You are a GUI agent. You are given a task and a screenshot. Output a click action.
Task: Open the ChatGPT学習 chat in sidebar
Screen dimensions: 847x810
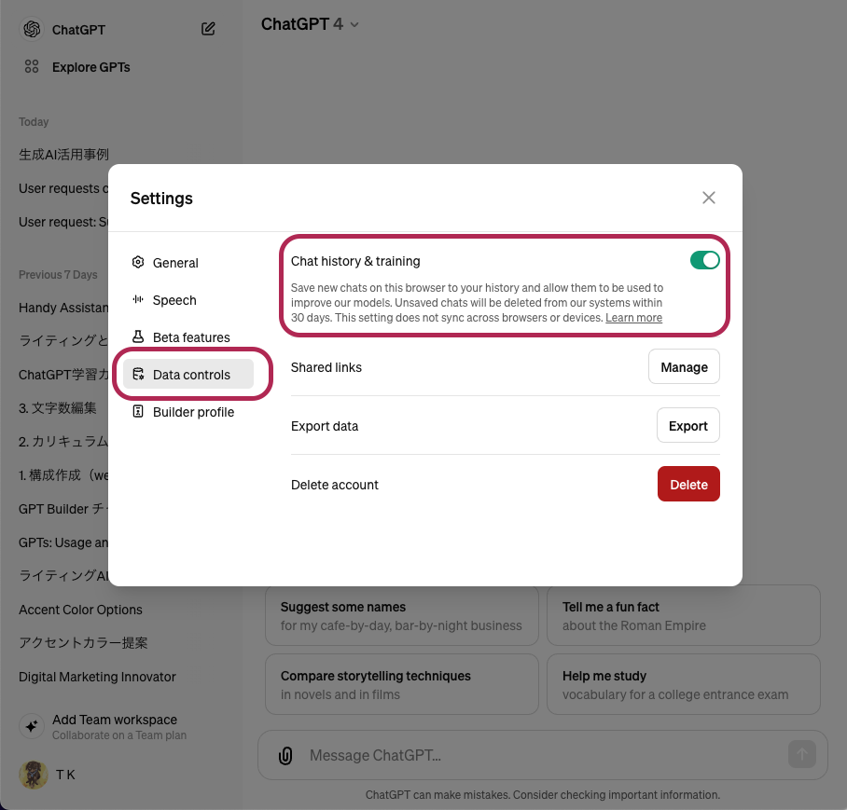click(63, 375)
